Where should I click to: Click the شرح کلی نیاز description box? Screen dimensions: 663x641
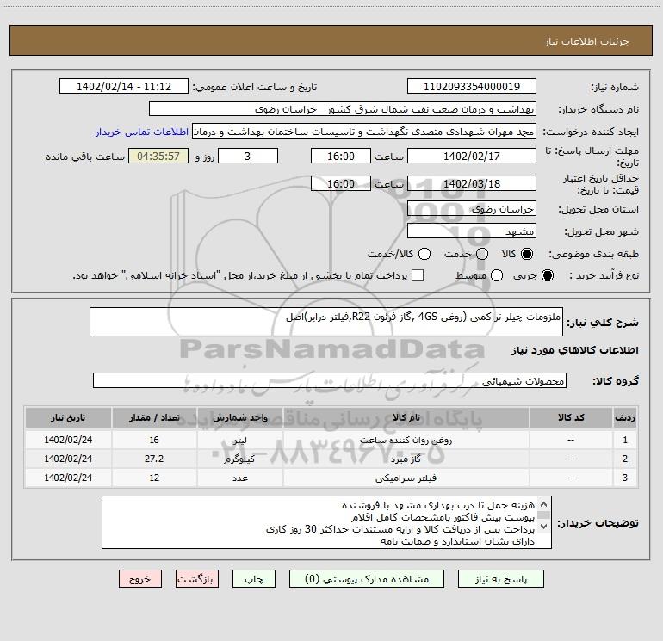326,322
